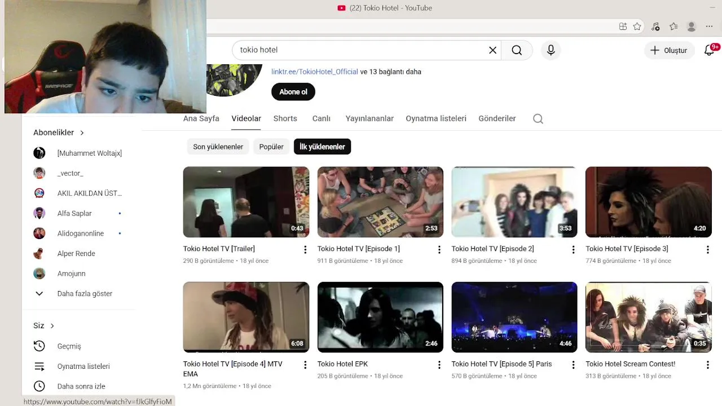
Task: Search within channel using magnifier icon
Action: (538, 118)
